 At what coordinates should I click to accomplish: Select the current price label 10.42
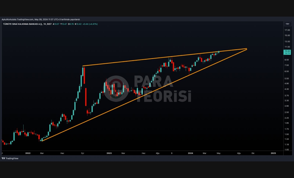[x=287, y=52]
